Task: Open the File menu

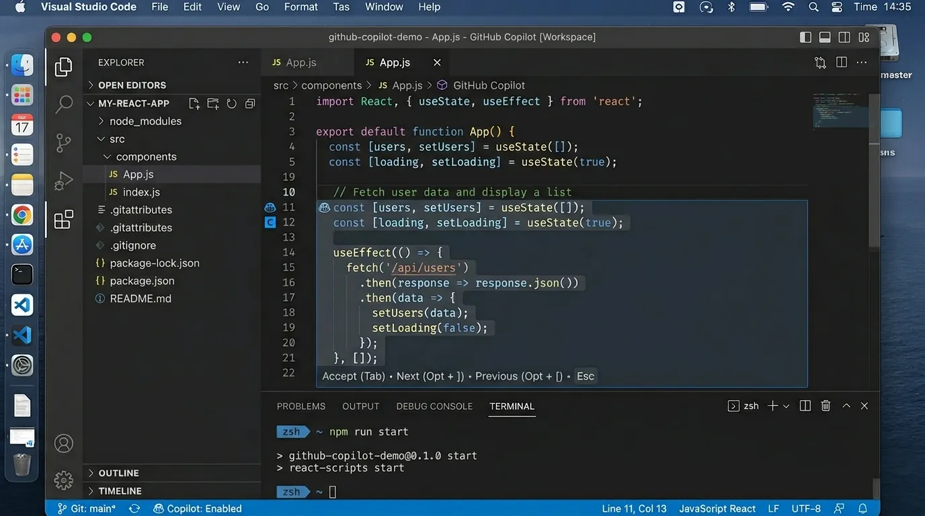Action: tap(160, 7)
